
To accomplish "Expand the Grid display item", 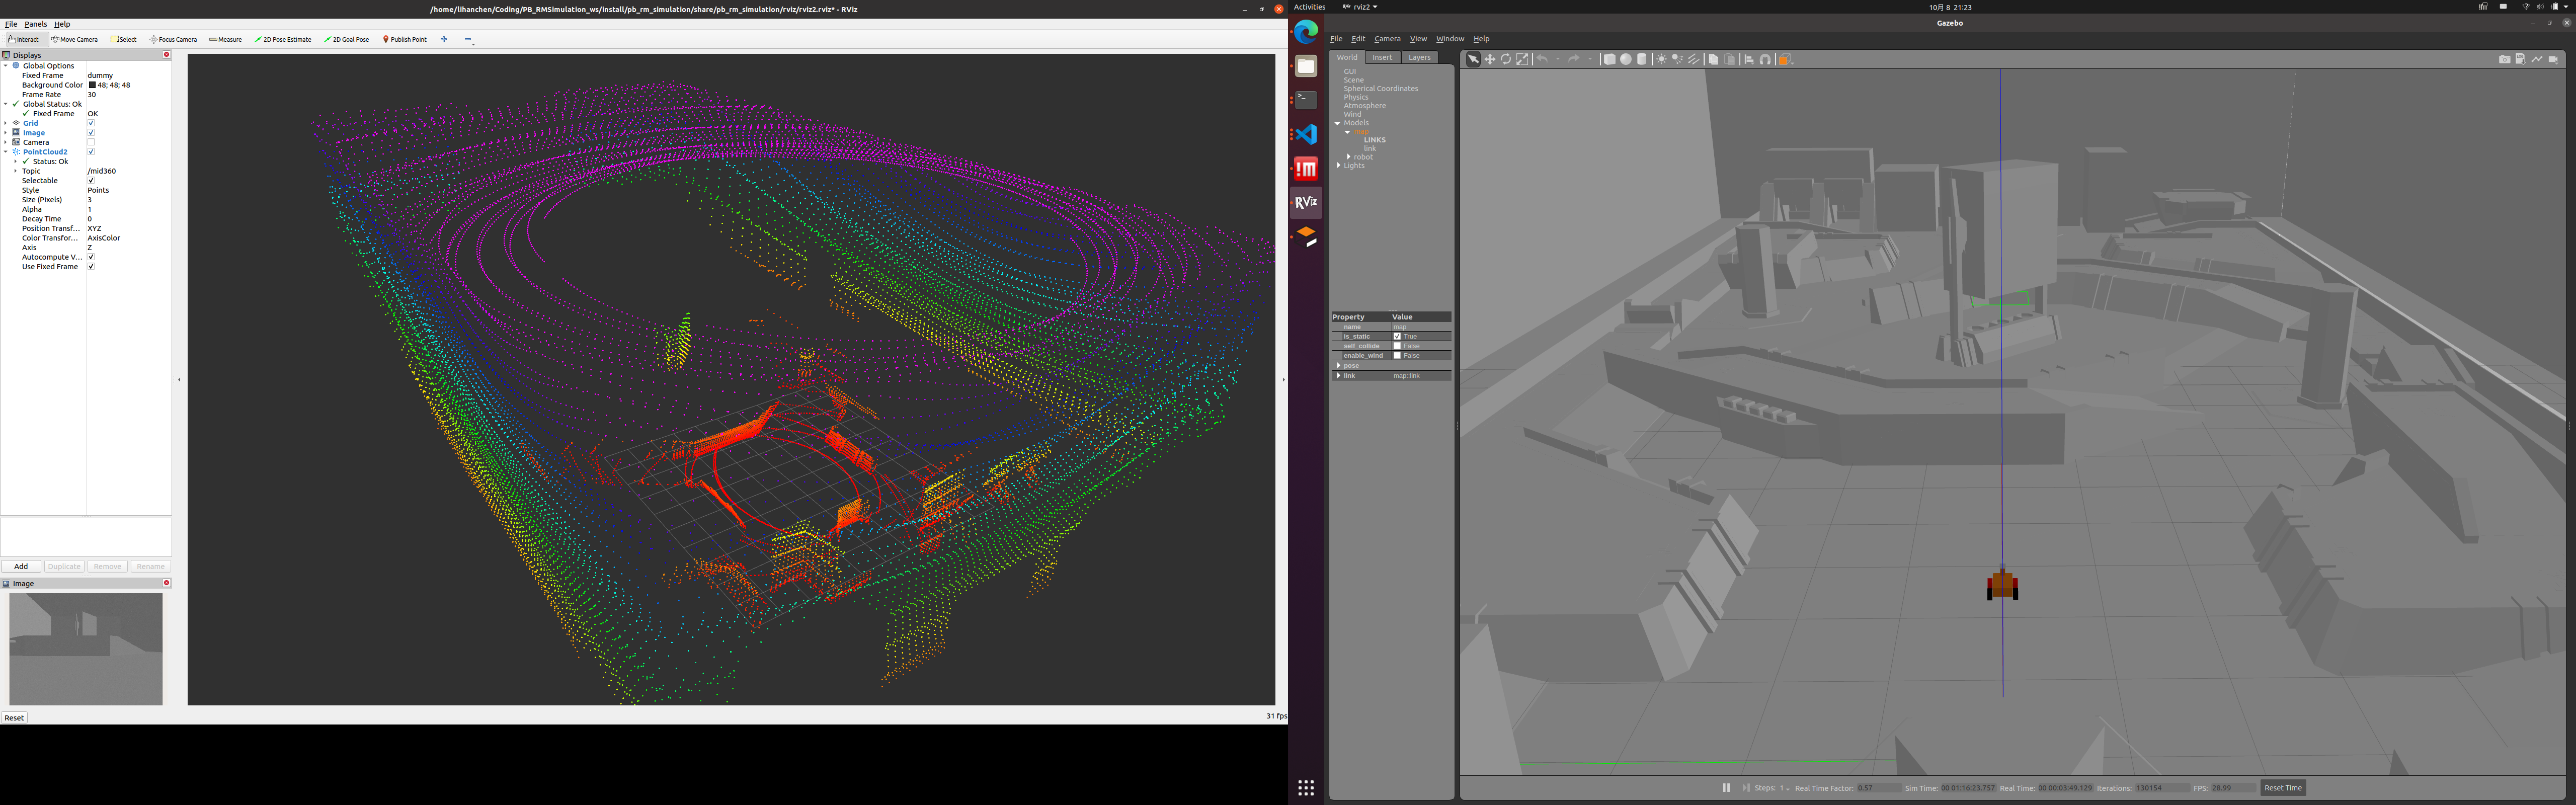I will 6,123.
